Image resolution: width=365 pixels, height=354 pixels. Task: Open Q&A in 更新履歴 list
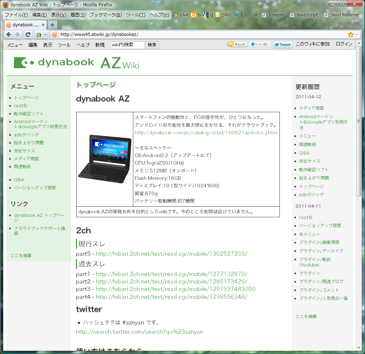(x=304, y=153)
